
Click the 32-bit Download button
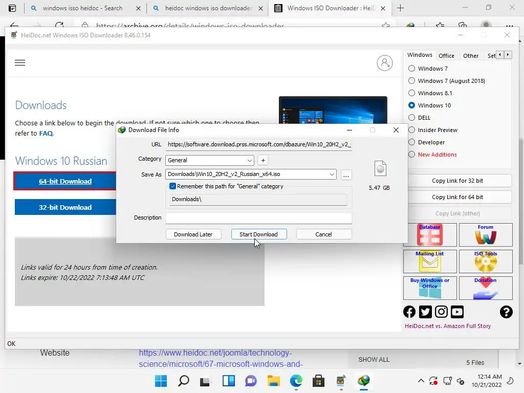(x=65, y=207)
